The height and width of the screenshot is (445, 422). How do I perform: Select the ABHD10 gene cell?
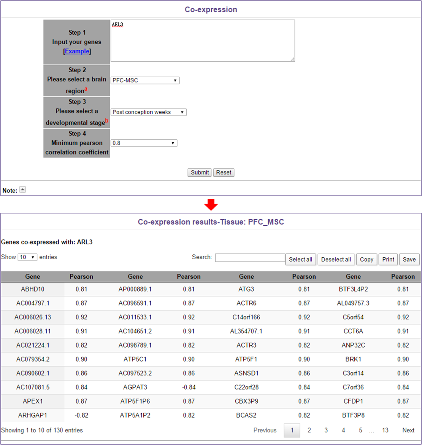coord(33,289)
